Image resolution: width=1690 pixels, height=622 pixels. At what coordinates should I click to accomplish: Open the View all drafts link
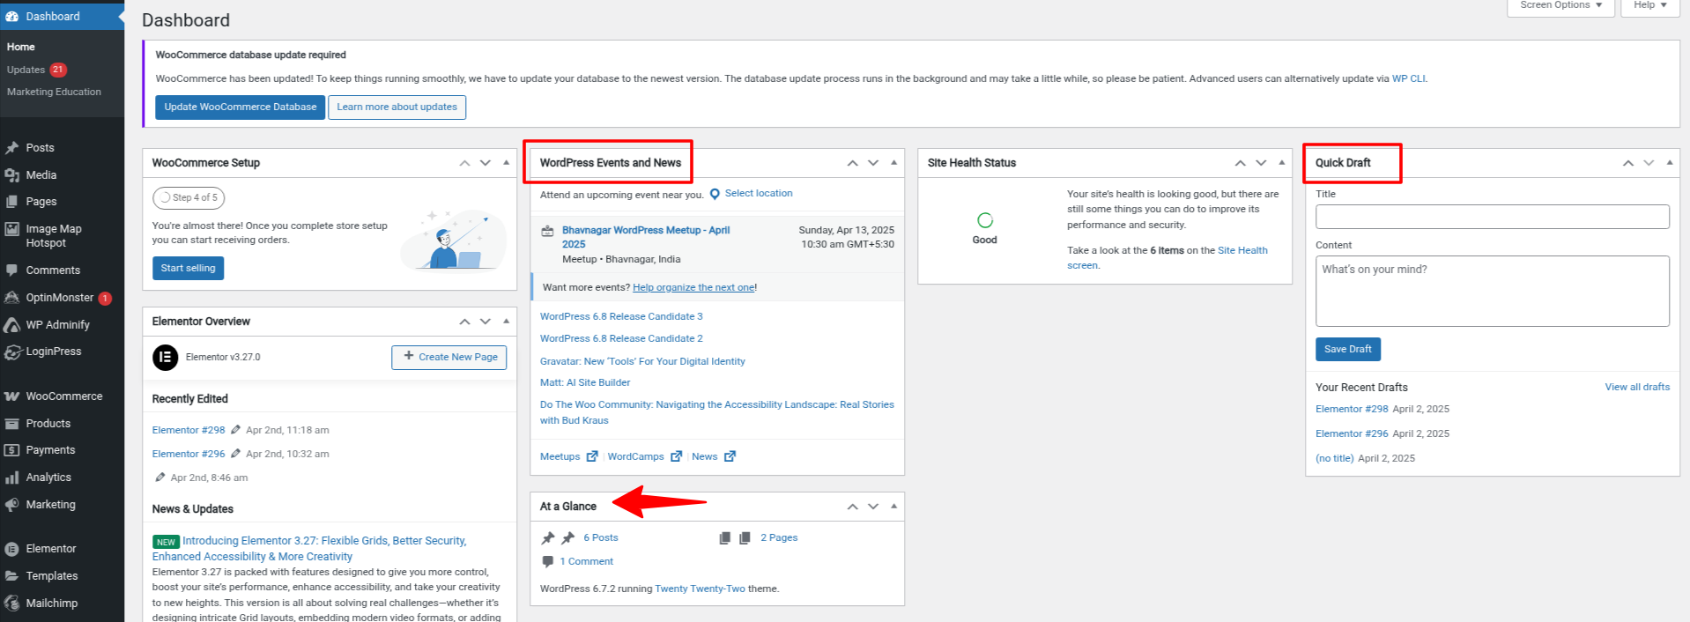(x=1637, y=387)
